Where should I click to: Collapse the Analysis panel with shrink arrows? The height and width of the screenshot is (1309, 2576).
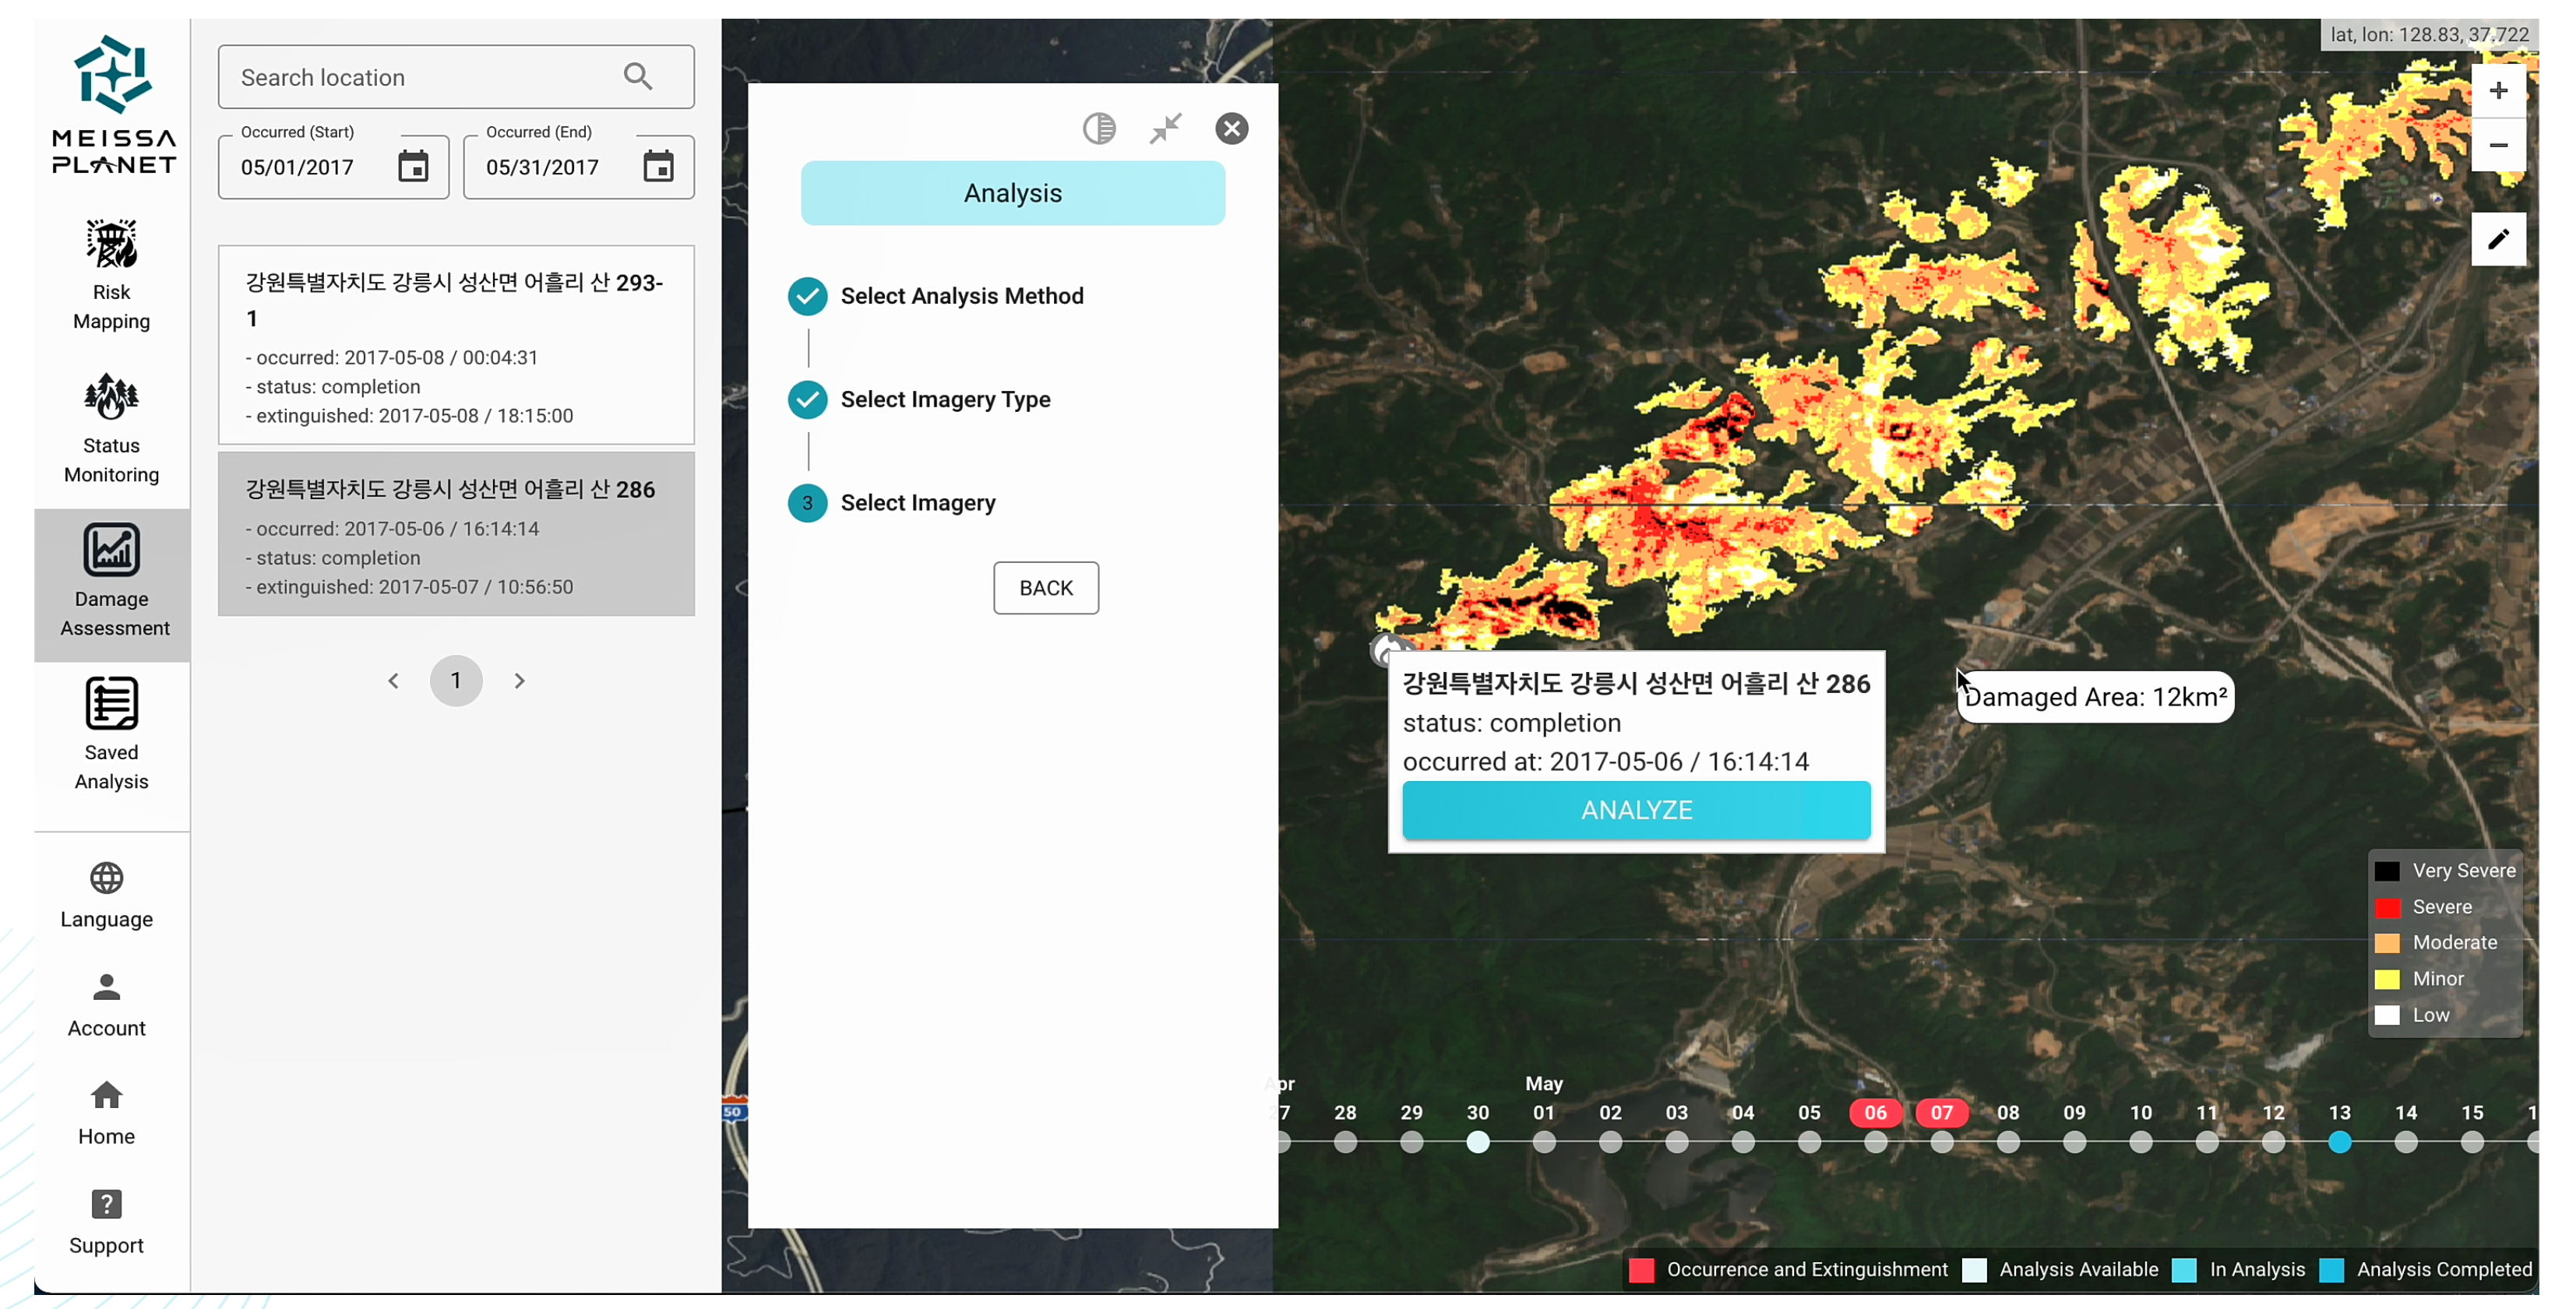[x=1165, y=128]
